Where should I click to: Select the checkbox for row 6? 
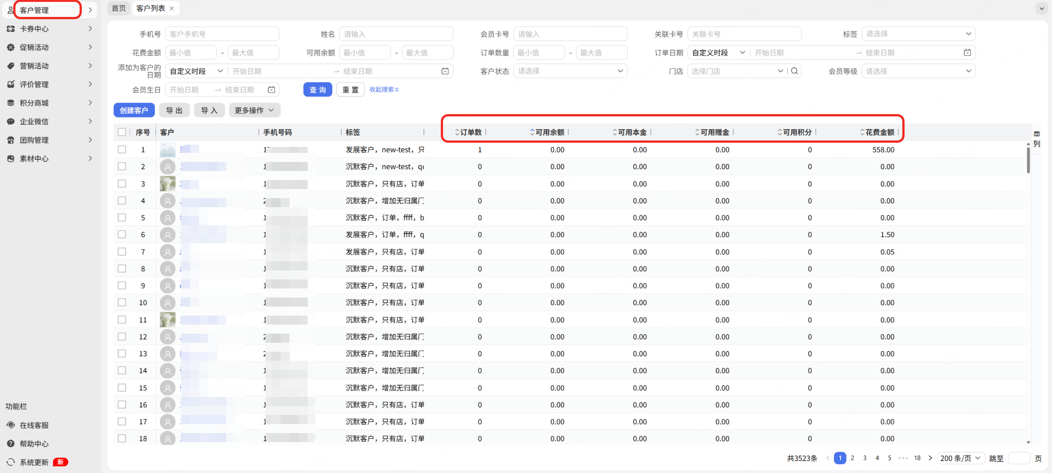coord(122,235)
